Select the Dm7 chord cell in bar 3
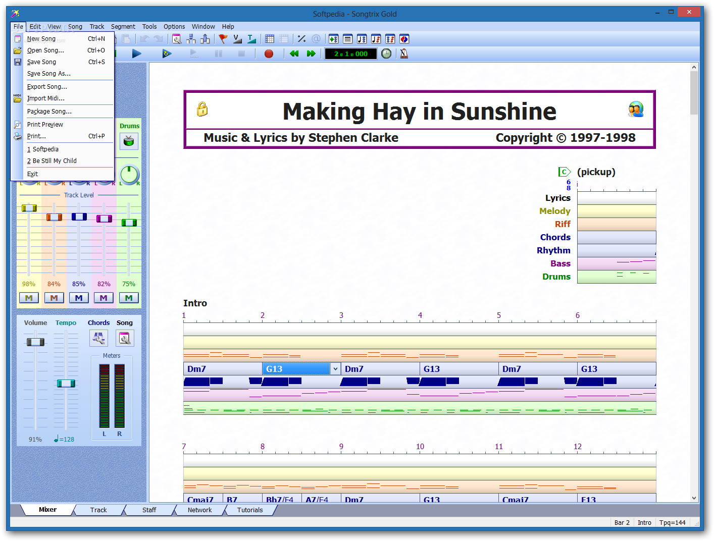The width and height of the screenshot is (714, 541). coord(380,369)
